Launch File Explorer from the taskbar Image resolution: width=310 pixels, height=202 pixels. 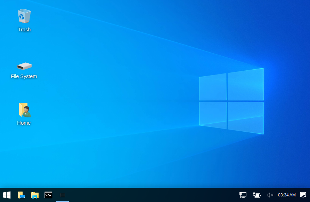(x=35, y=195)
